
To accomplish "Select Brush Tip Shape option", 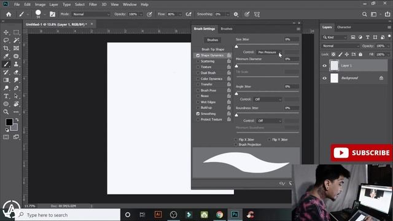I will [213, 49].
